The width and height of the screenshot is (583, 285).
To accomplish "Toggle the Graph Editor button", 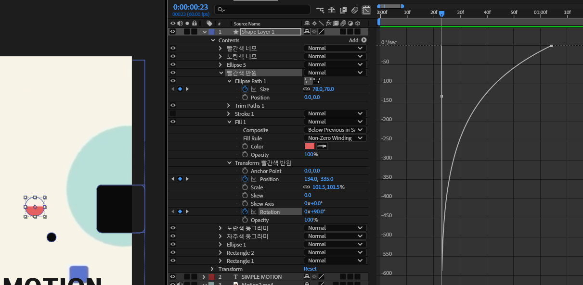I will [366, 10].
